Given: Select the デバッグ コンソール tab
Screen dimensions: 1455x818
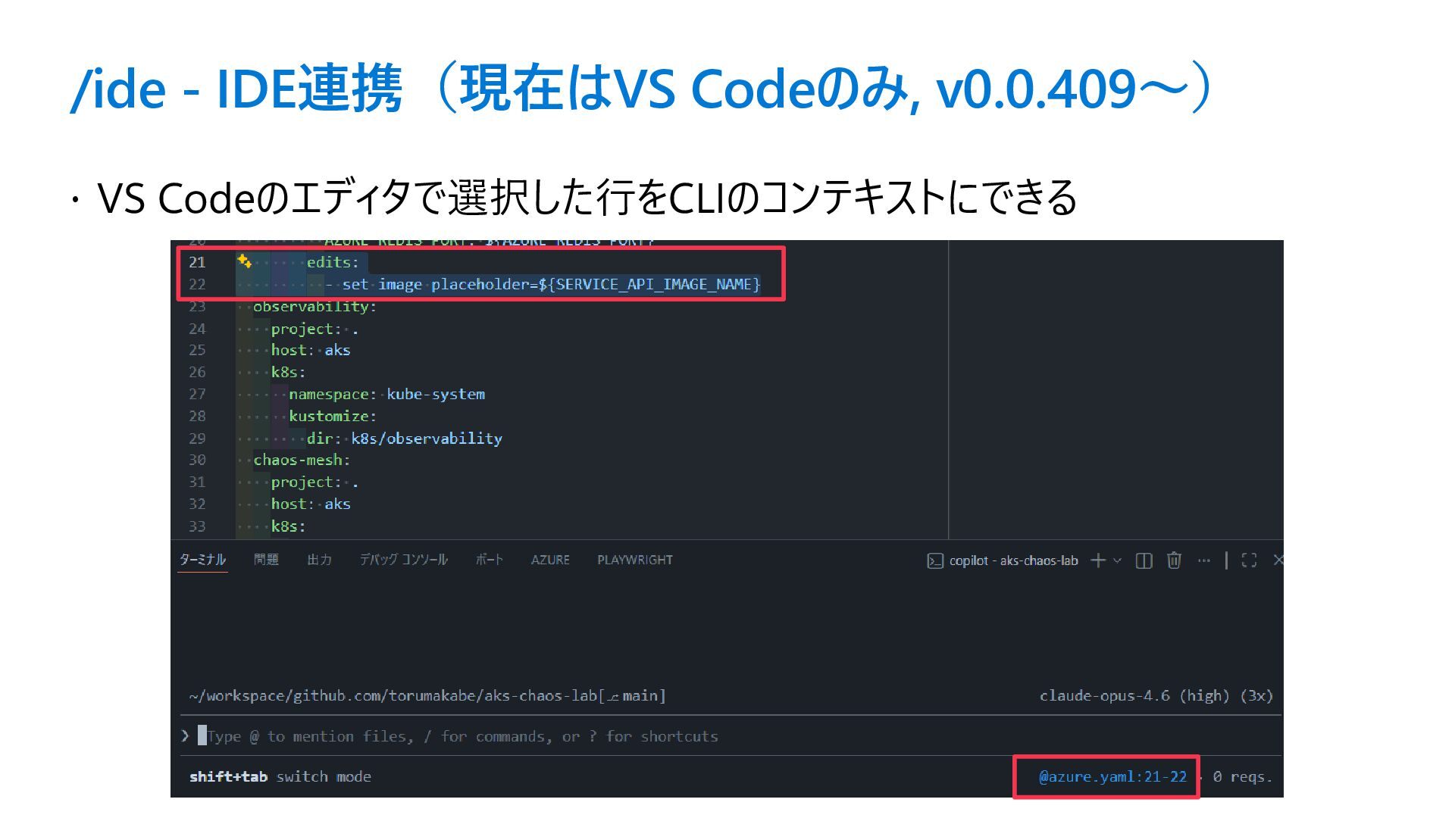Looking at the screenshot, I should tap(403, 560).
